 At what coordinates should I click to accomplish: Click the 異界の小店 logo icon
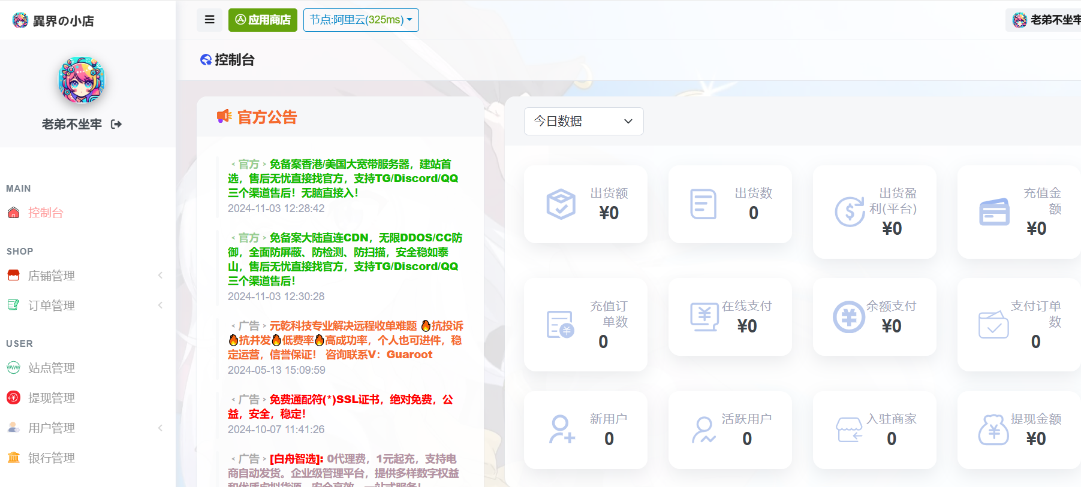pyautogui.click(x=20, y=20)
